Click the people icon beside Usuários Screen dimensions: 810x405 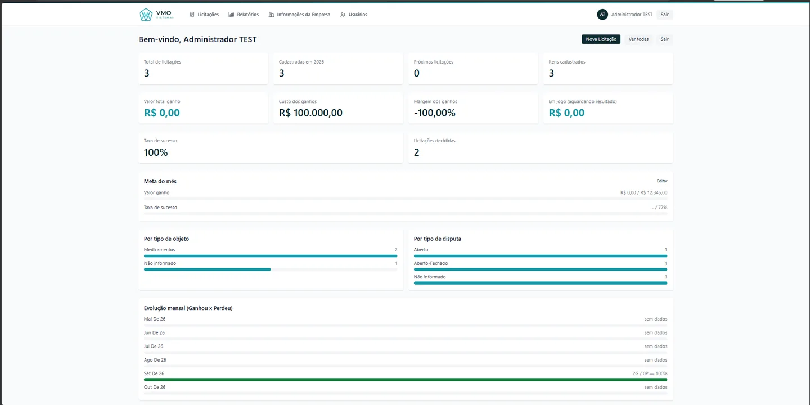343,15
